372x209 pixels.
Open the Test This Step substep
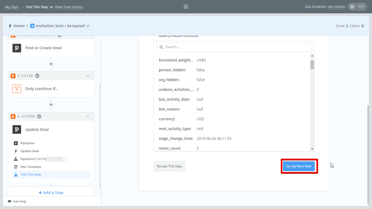coord(51,174)
